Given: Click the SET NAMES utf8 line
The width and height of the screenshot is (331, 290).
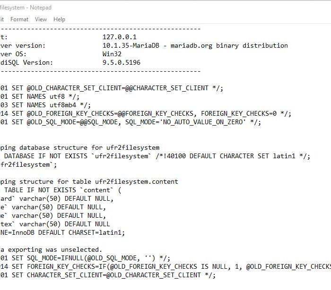Looking at the screenshot, I should [x=40, y=97].
